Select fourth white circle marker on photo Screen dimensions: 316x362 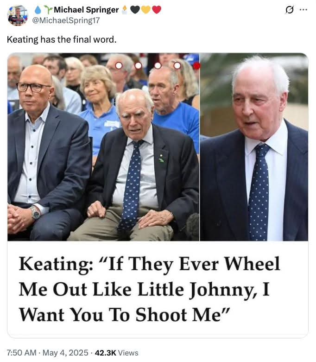click(177, 65)
